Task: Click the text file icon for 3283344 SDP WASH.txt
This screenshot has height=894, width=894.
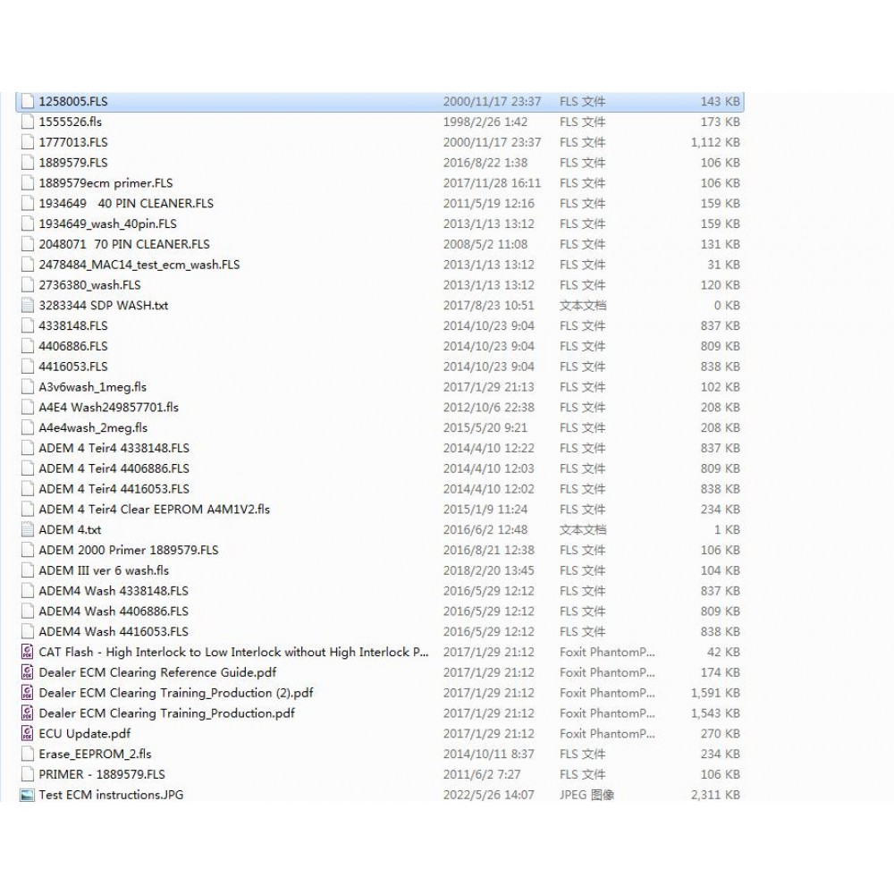Action: pos(26,305)
